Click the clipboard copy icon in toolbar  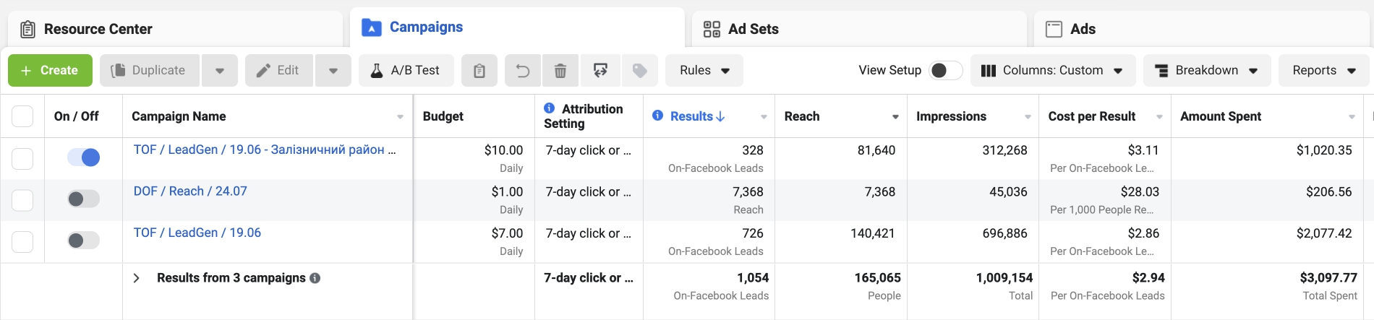tap(479, 71)
